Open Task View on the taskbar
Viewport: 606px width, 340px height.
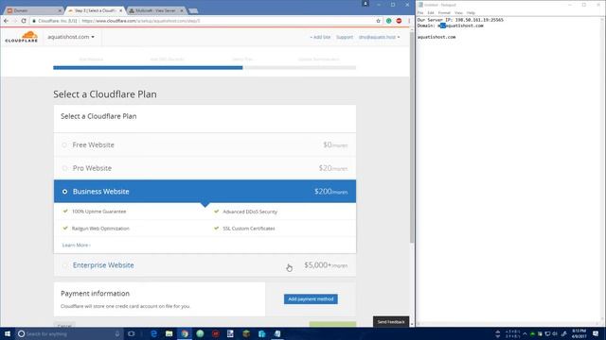coord(132,333)
